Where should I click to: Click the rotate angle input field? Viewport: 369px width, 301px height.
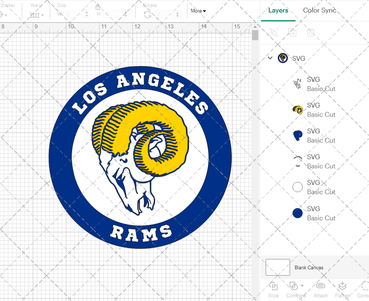click(165, 14)
